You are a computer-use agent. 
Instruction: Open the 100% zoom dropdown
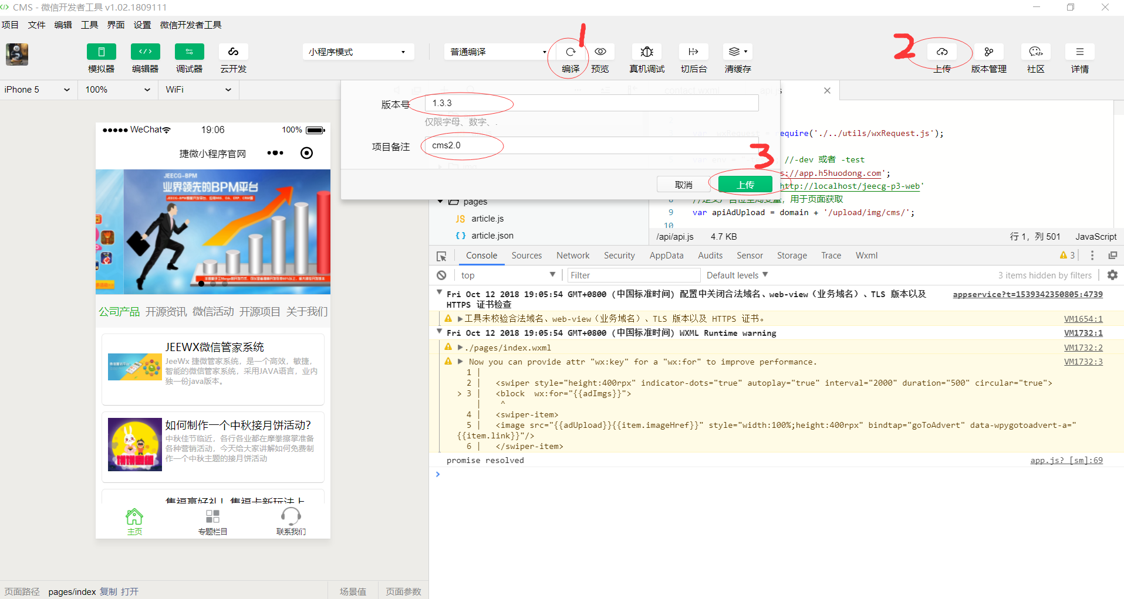(x=117, y=90)
